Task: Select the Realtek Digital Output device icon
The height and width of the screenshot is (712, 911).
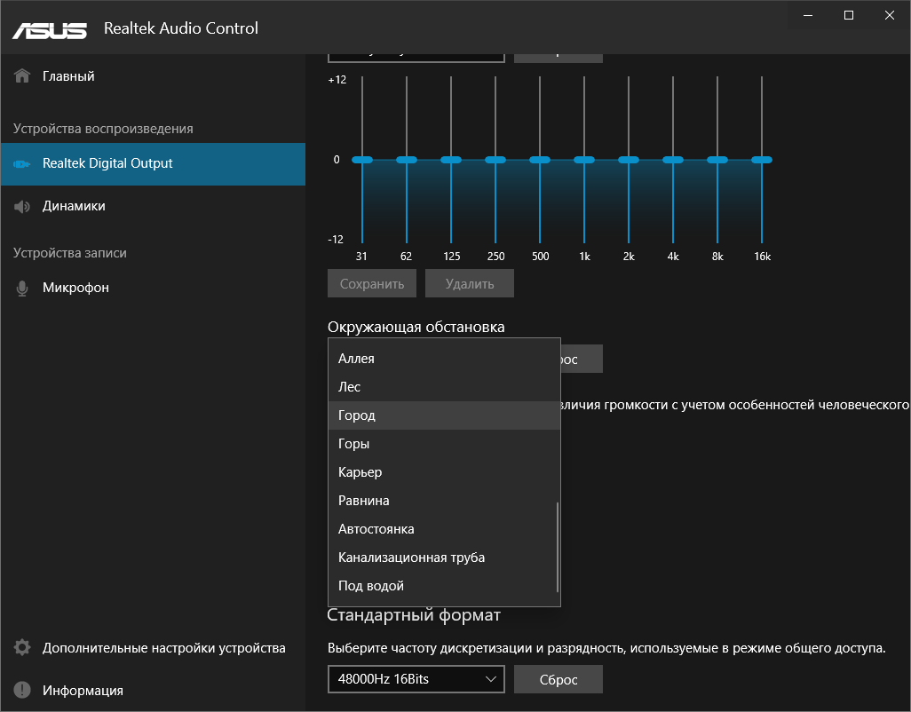Action: click(21, 164)
